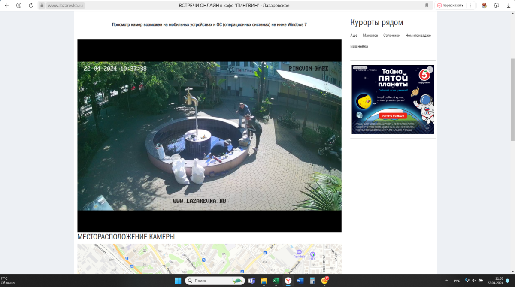Go back using the browser back arrow
The width and height of the screenshot is (515, 287).
6,6
